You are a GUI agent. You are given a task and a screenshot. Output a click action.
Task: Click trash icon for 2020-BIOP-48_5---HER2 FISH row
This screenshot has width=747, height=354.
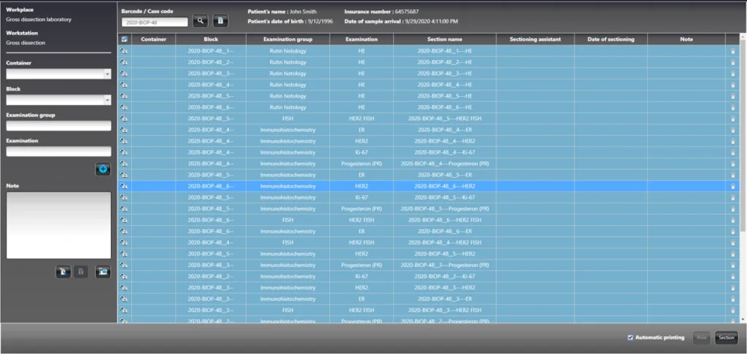pos(732,119)
